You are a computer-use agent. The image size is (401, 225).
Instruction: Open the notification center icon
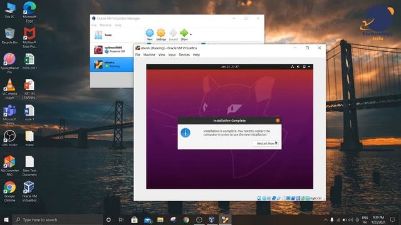(x=393, y=219)
